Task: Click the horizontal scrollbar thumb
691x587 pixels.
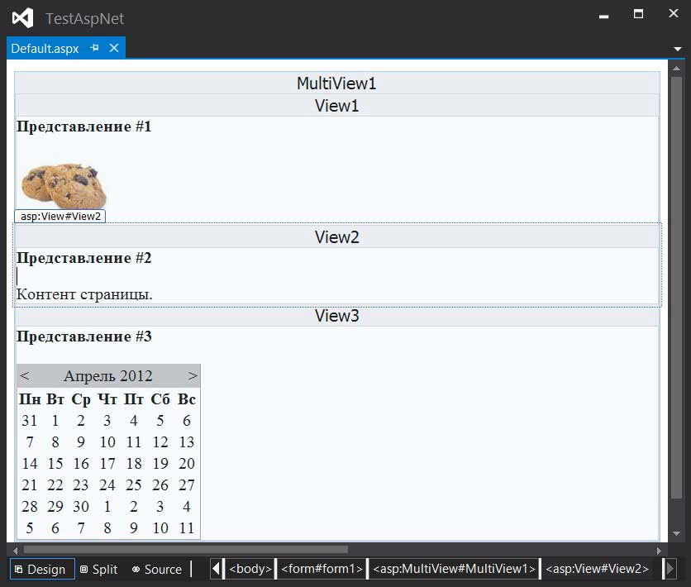Action: click(185, 550)
